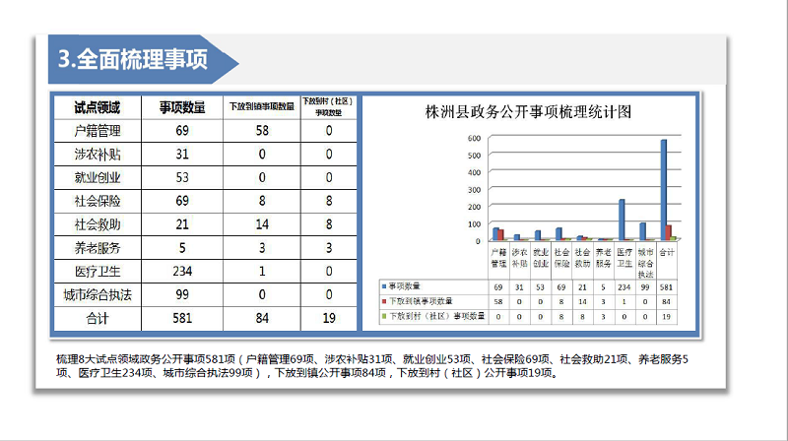Select the 试点领域 table header cell

pos(97,106)
